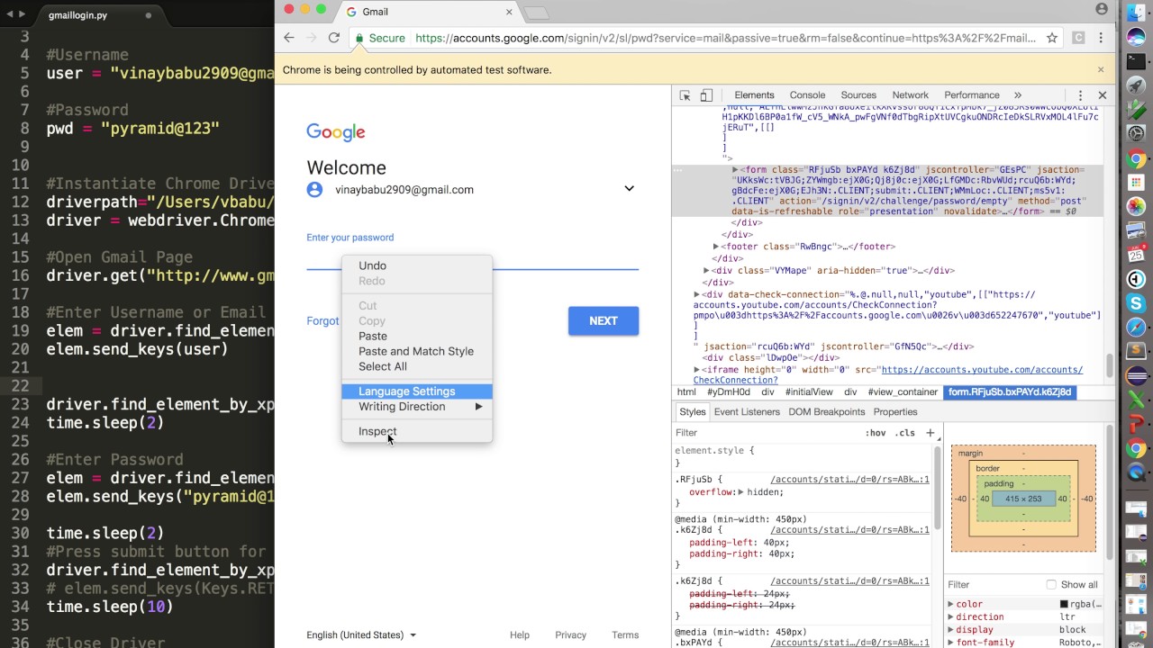Viewport: 1153px width, 648px height.
Task: Bookmark this page with the star icon
Action: pyautogui.click(x=1053, y=38)
